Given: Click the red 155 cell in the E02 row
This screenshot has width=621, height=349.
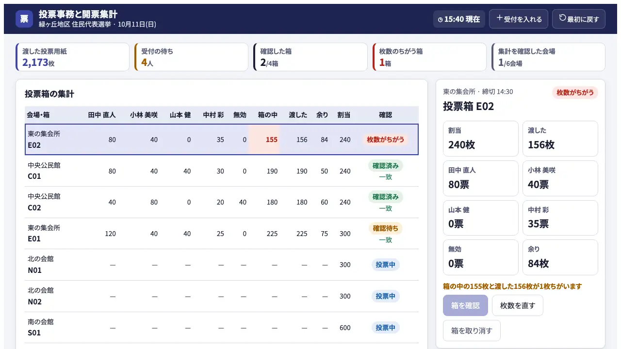Looking at the screenshot, I should 264,140.
